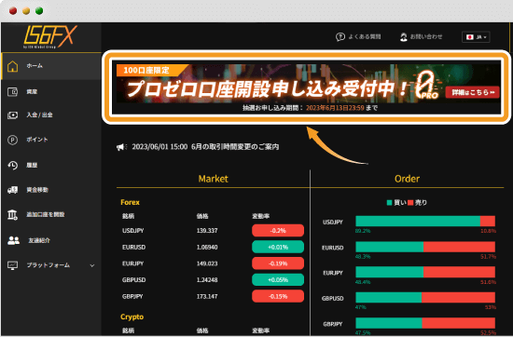This screenshot has height=337, width=513.
Task: Click EURJPY in Forex market table
Action: (132, 263)
